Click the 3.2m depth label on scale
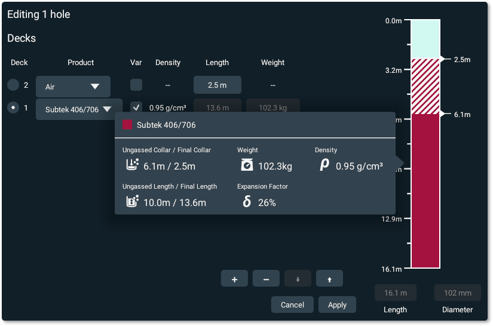493x326 pixels. (x=393, y=70)
